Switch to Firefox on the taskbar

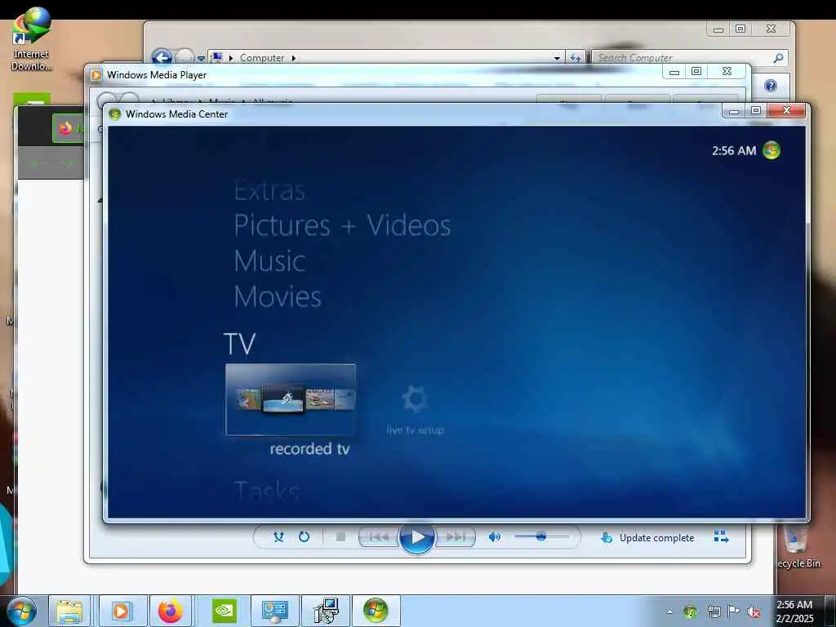coord(171,611)
